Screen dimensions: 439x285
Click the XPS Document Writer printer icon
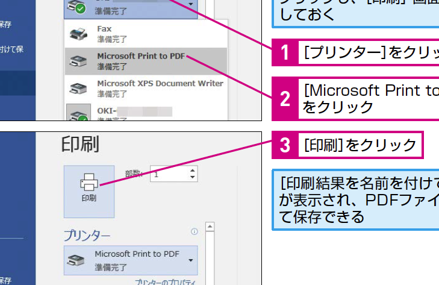[x=78, y=89]
